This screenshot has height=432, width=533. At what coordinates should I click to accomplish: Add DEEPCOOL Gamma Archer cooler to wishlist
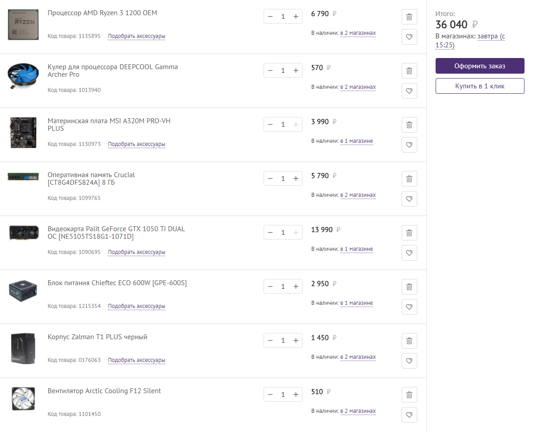(x=409, y=91)
